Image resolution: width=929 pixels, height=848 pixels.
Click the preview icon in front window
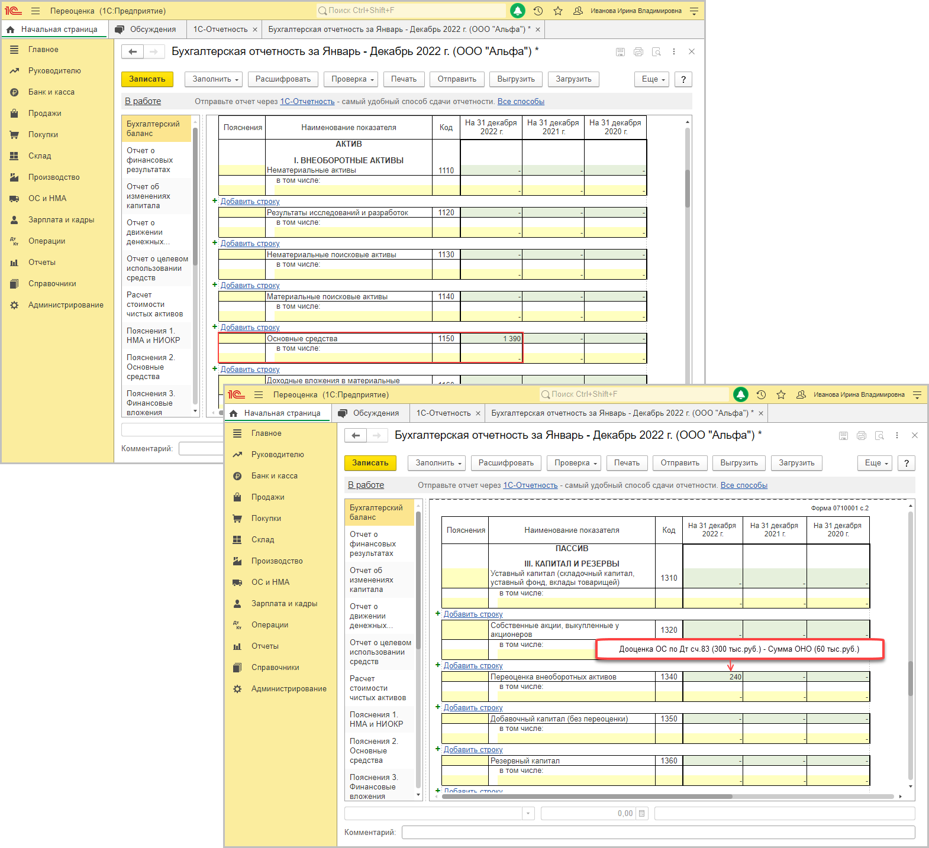[x=879, y=436]
